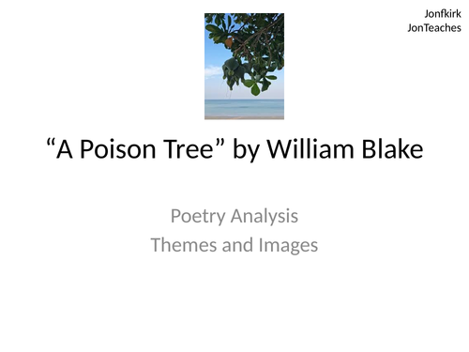Click the letter "A" starting the title

[65, 149]
